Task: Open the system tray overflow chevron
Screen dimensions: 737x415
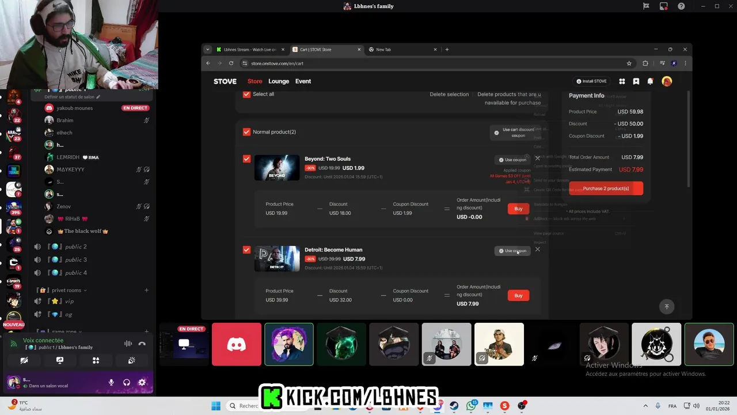Action: 645,406
